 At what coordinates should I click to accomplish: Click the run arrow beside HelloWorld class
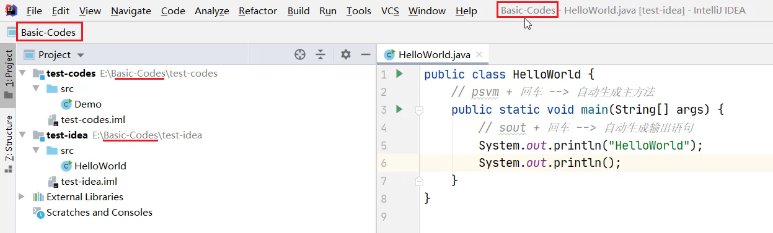(399, 74)
